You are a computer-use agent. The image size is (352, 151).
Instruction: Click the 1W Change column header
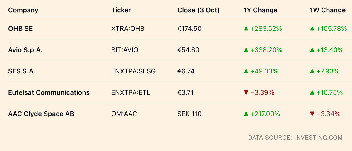[327, 10]
